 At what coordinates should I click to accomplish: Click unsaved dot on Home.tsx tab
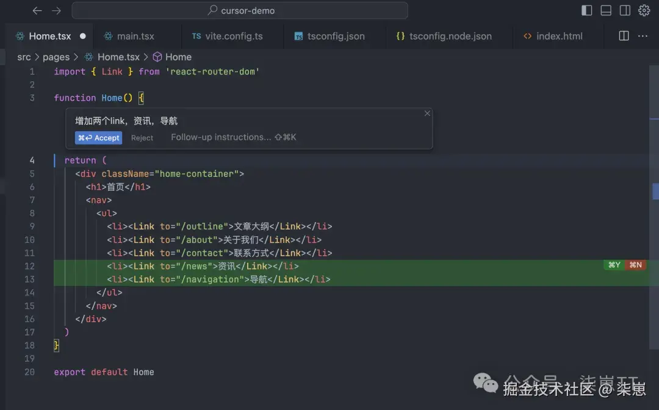83,36
